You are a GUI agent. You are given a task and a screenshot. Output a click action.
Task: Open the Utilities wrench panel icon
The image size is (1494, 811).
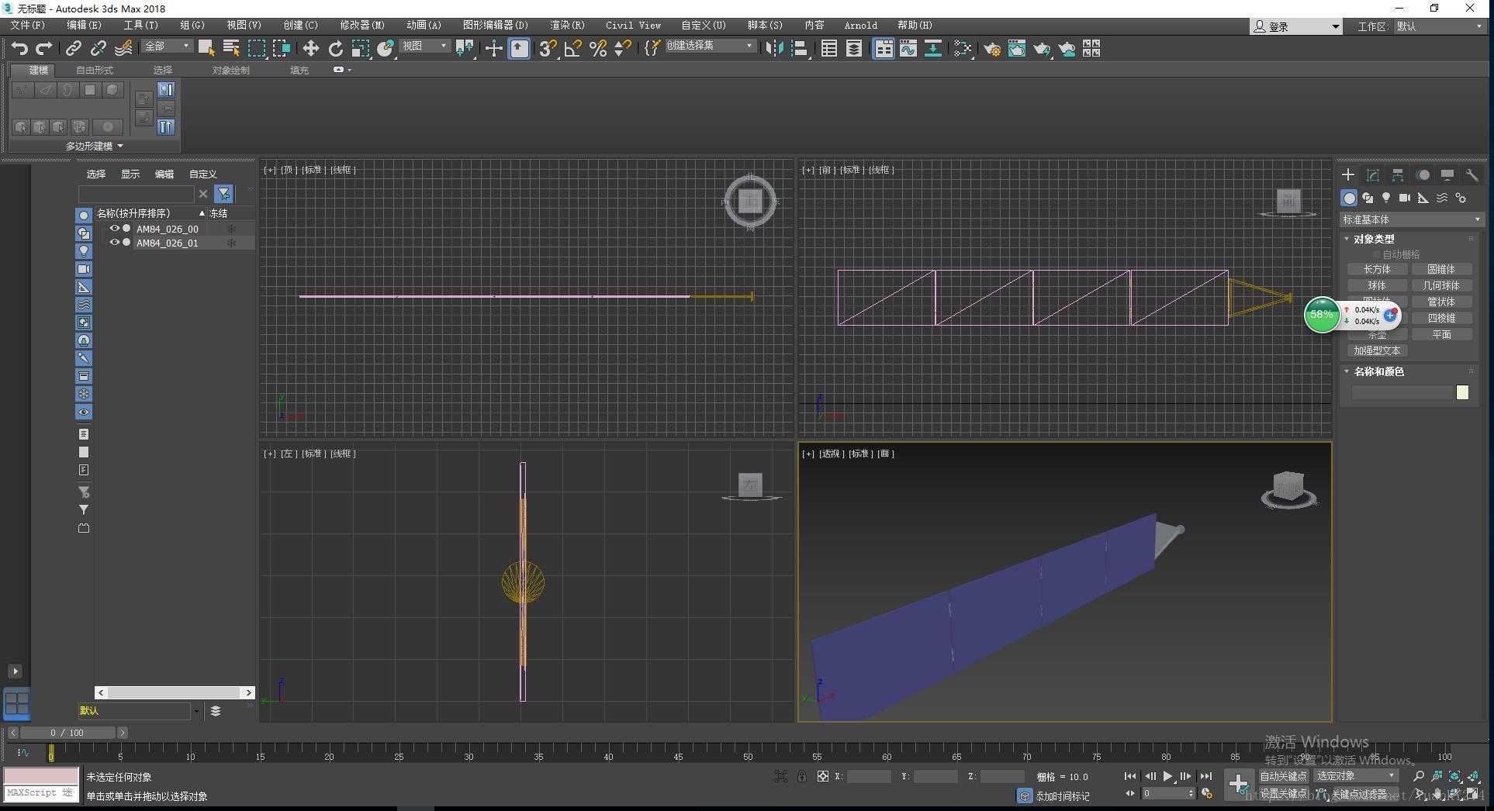click(1472, 174)
